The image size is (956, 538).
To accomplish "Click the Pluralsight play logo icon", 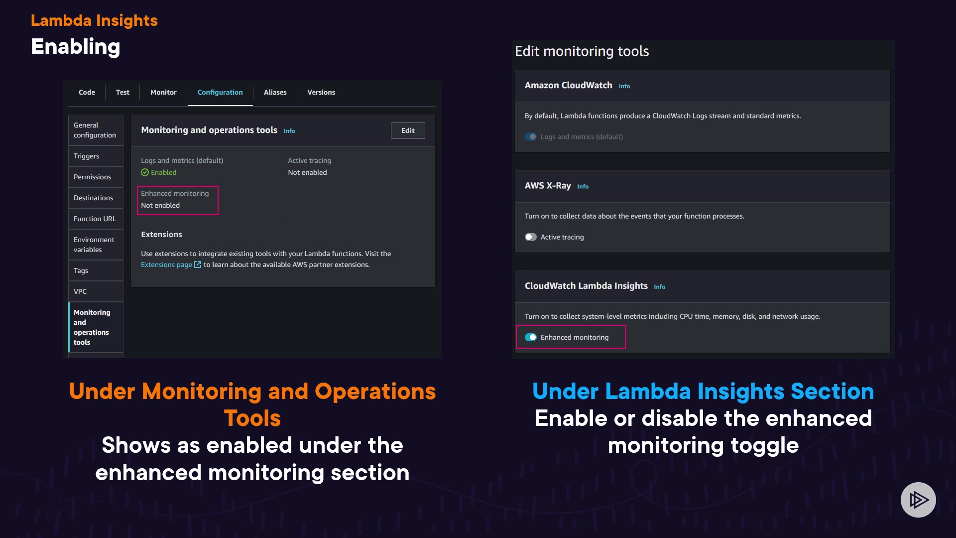I will (918, 500).
